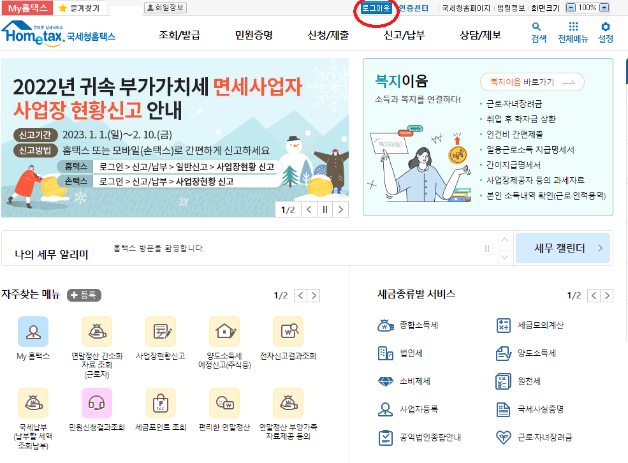Open 국세사실증명 service

(529, 409)
